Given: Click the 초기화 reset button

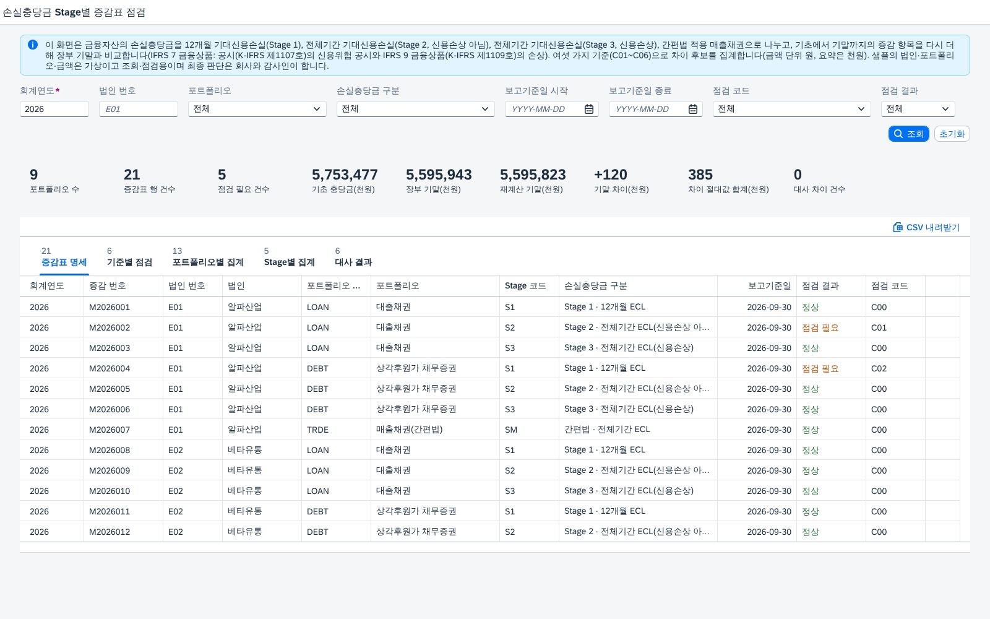Looking at the screenshot, I should coord(952,134).
